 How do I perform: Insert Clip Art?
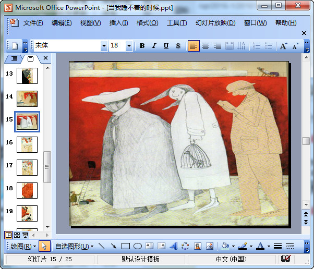(x=198, y=246)
